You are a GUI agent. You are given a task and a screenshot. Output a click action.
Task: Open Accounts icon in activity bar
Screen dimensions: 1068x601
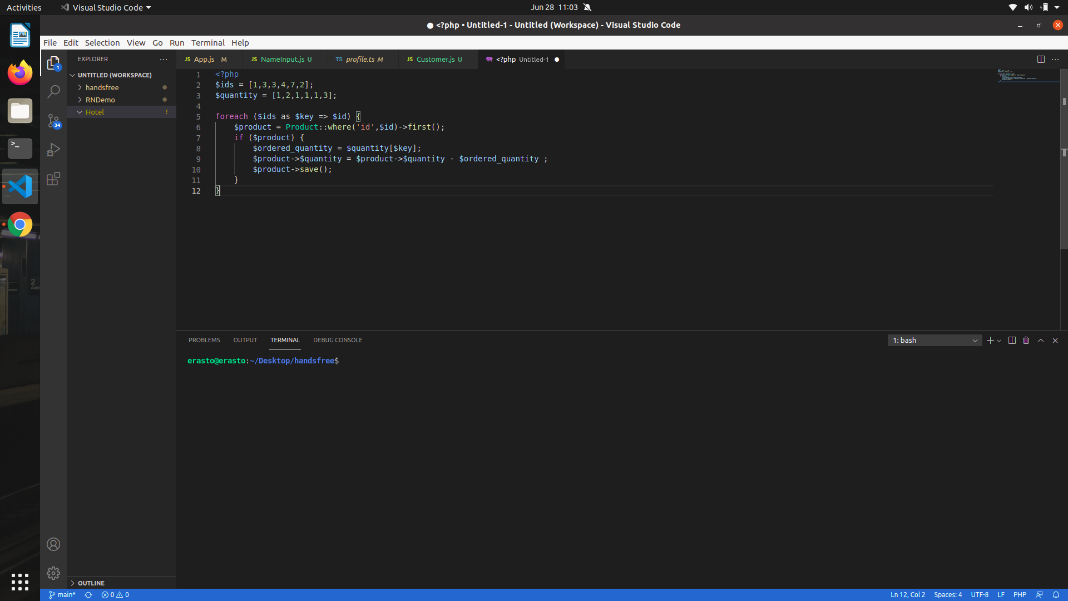(x=53, y=544)
